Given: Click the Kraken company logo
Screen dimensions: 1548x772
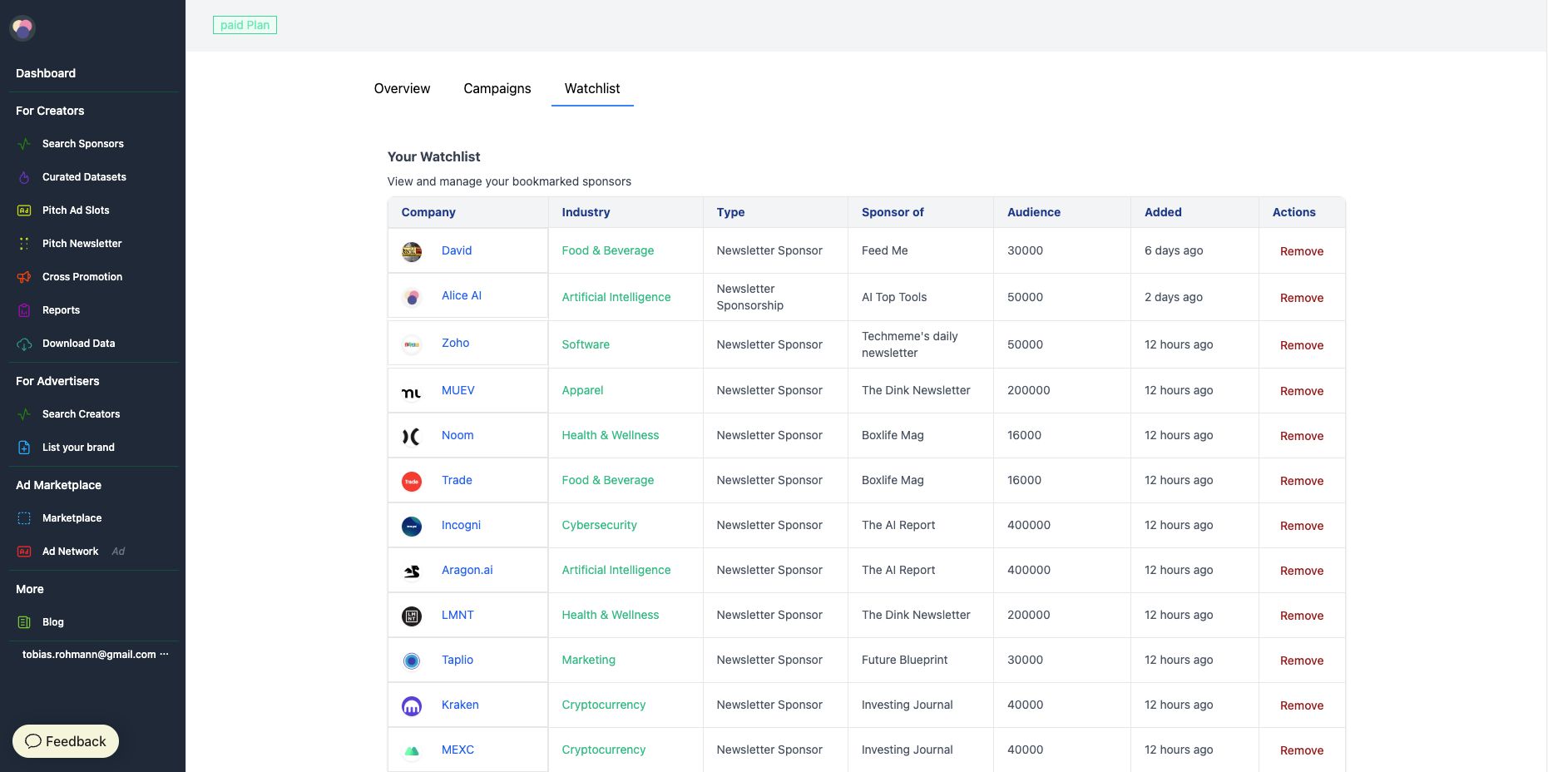Looking at the screenshot, I should pos(412,706).
